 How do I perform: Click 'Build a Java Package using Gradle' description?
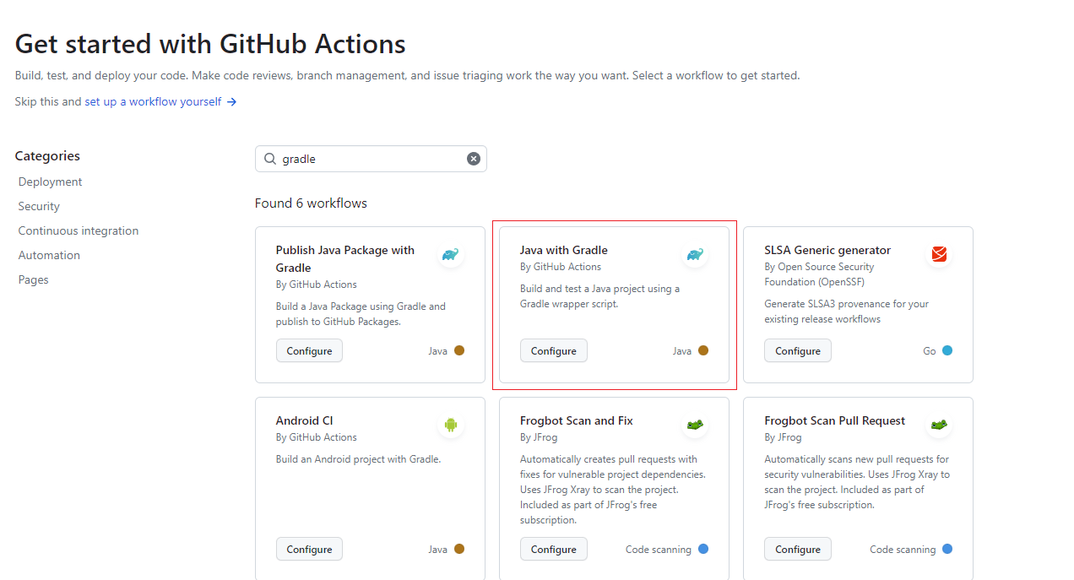click(x=361, y=314)
